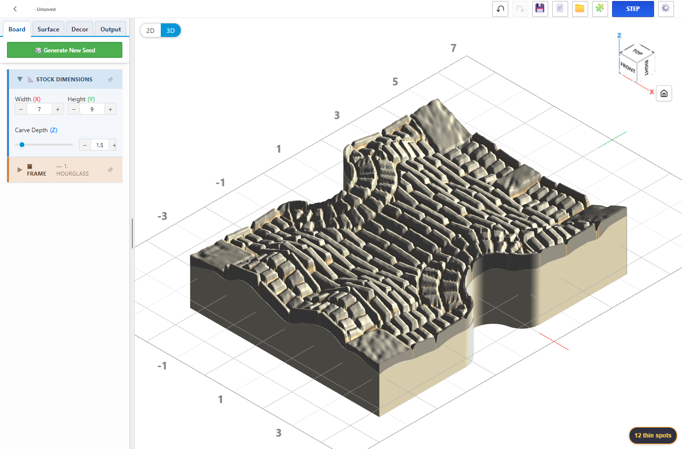Viewport: 682px width, 449px height.
Task: Click the 12 thin spots warning badge
Action: (653, 435)
